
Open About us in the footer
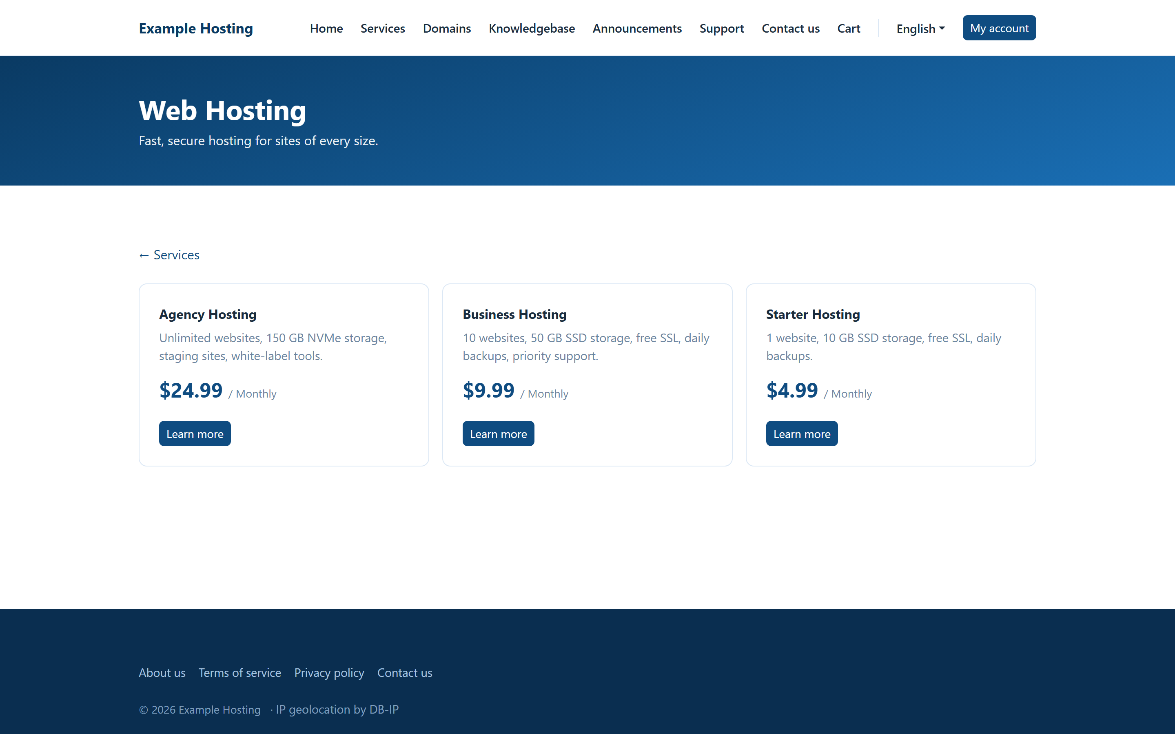162,673
